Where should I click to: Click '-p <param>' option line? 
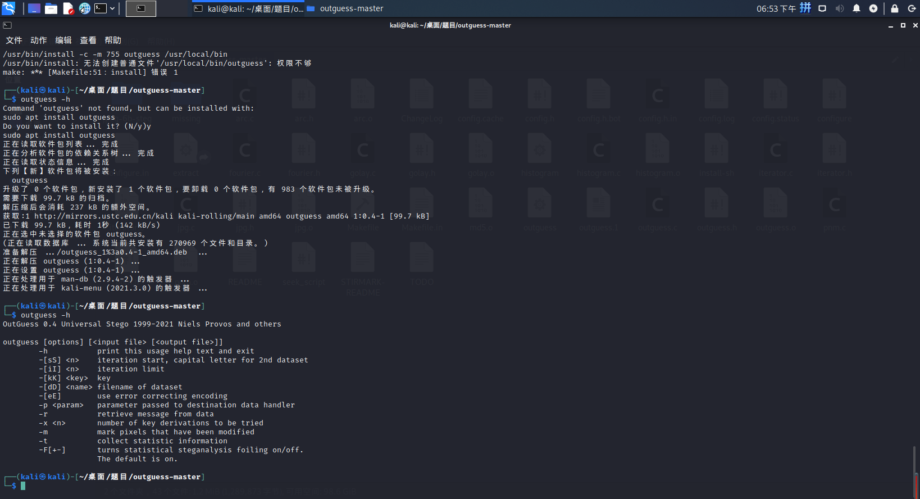(167, 405)
